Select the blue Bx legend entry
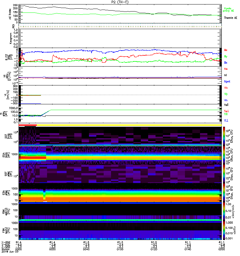The height and width of the screenshot is (256, 240). (x=226, y=63)
